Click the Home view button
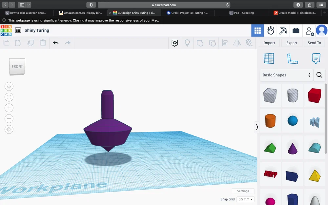This screenshot has height=205, width=328. coord(9,86)
